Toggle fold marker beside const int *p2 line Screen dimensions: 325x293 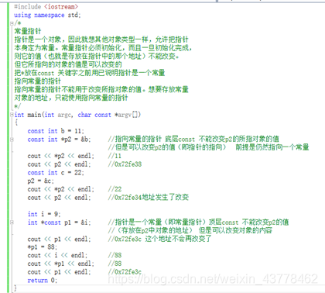tap(12, 140)
